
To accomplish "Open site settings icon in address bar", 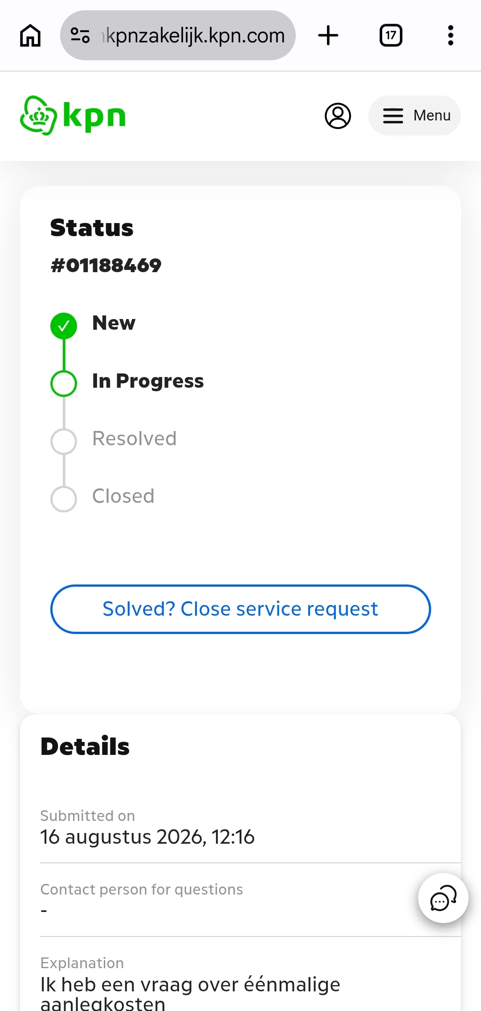I will coord(80,35).
